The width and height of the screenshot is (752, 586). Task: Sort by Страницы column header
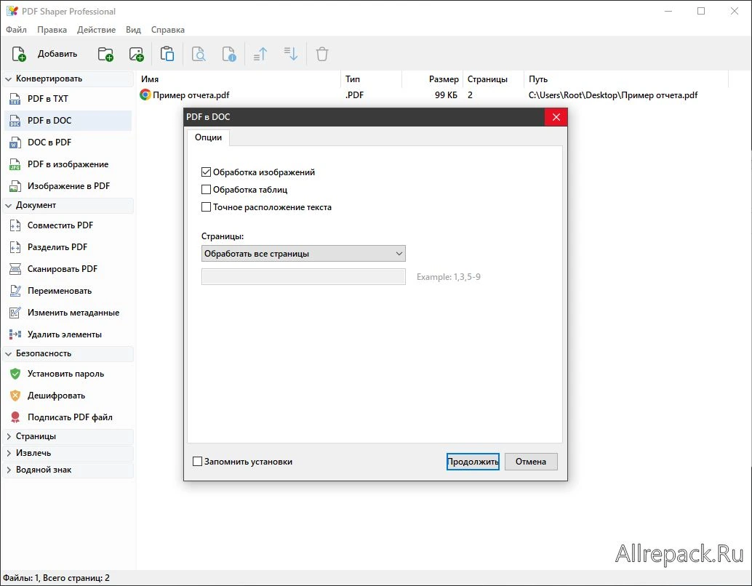coord(494,79)
